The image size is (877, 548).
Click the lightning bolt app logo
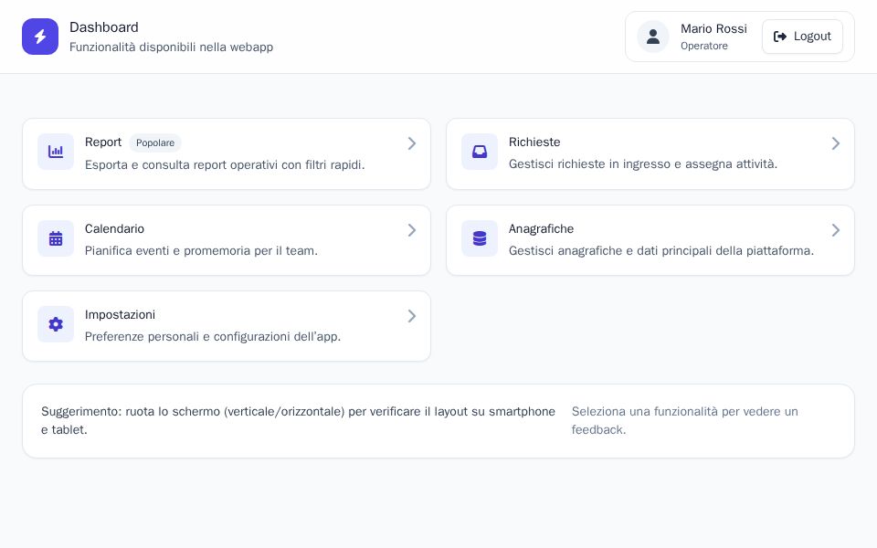tap(40, 37)
